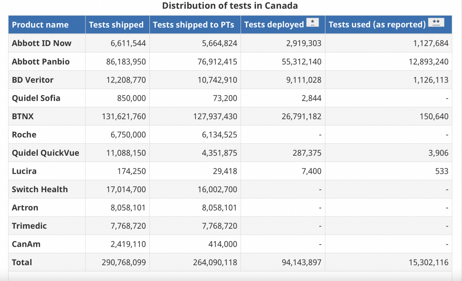Select the Trimedic row label
462x281 pixels.
[x=29, y=226]
